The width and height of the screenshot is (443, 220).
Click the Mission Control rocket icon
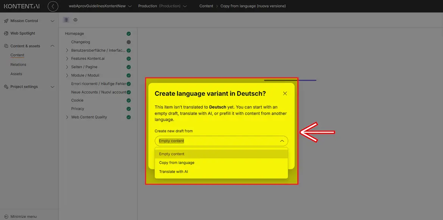6,21
